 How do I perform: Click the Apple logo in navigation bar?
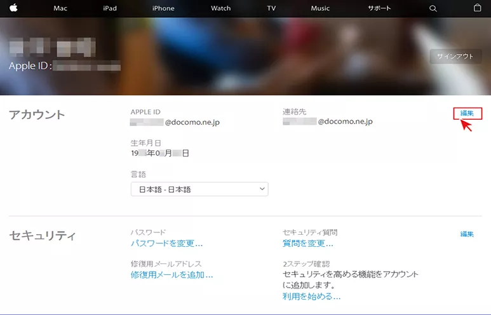pos(13,8)
